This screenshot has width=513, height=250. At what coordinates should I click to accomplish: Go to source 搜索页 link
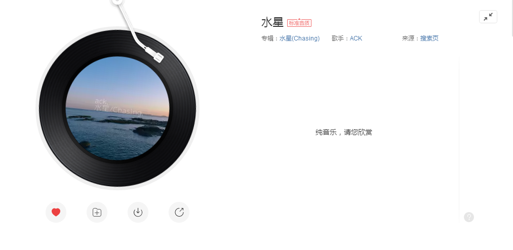pyautogui.click(x=429, y=38)
